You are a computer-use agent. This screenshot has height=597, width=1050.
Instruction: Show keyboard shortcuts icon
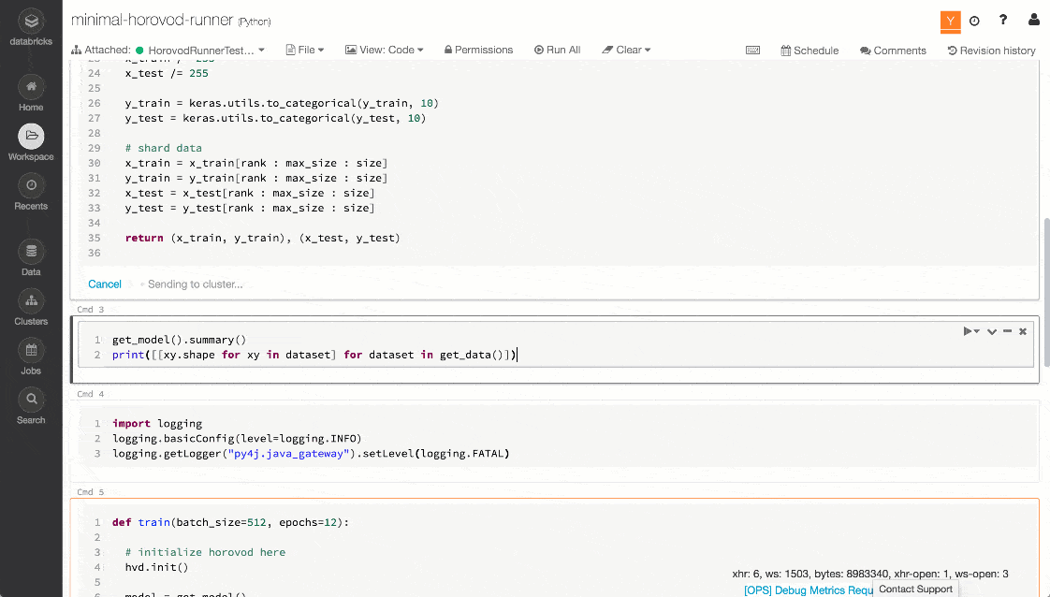pos(752,51)
